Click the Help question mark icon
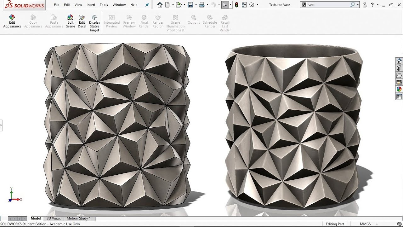 pyautogui.click(x=373, y=5)
